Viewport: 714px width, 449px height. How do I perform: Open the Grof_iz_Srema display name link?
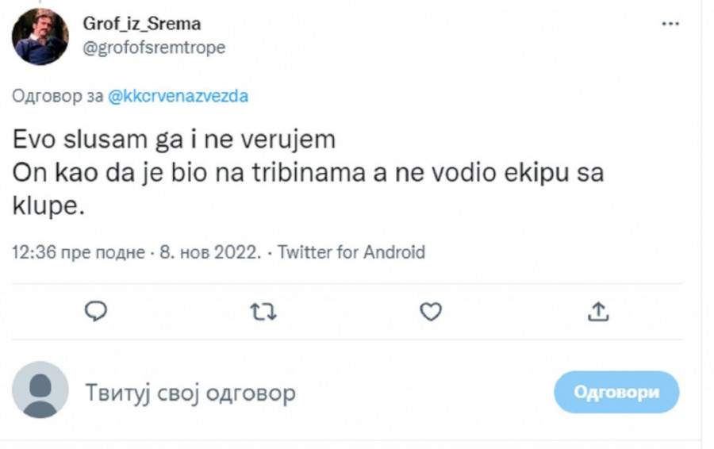(142, 25)
